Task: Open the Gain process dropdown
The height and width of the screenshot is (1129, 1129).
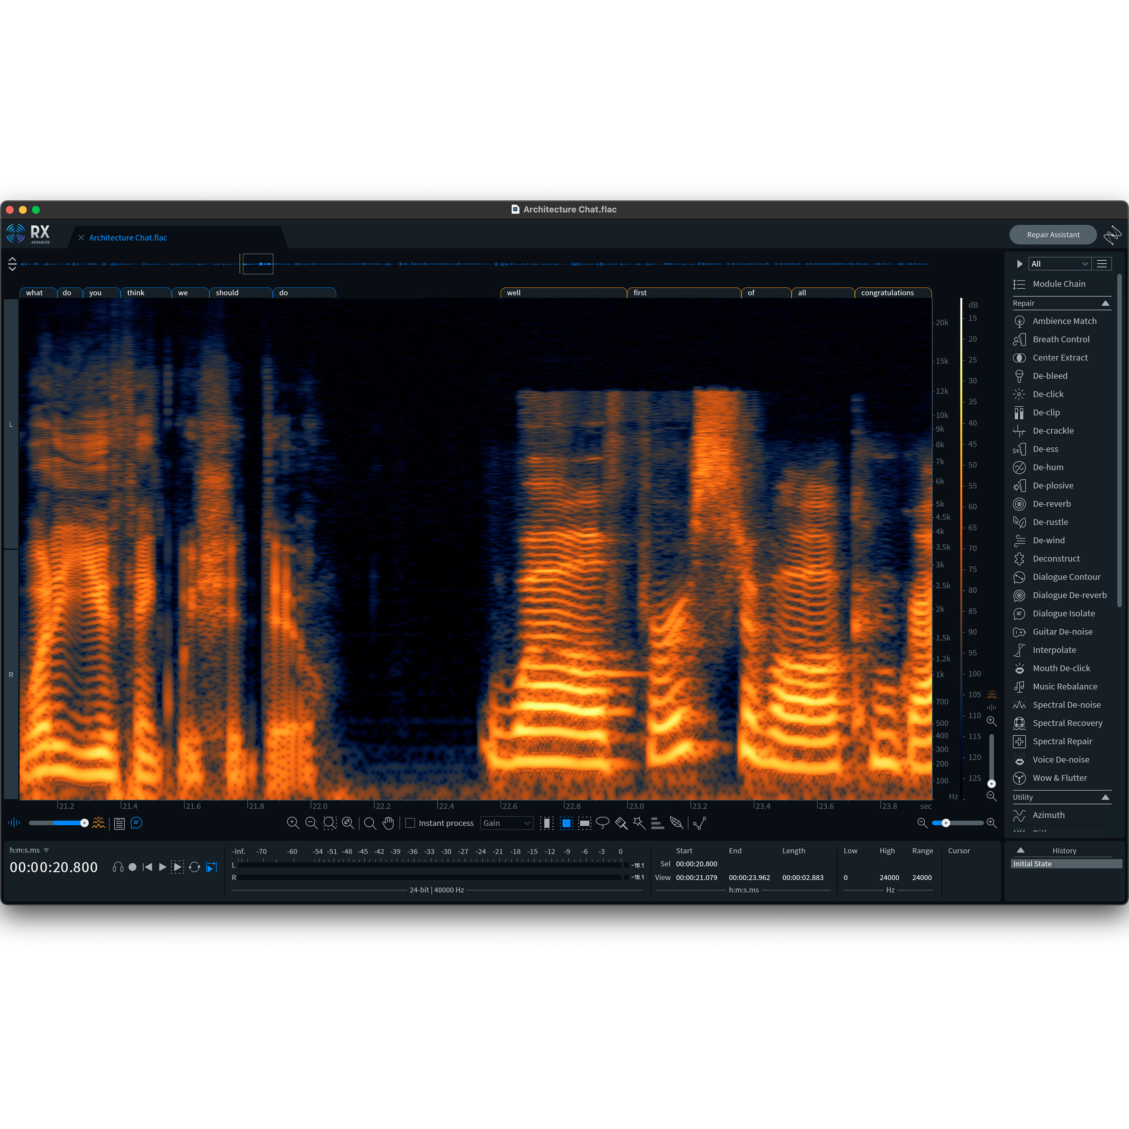Action: pyautogui.click(x=506, y=823)
